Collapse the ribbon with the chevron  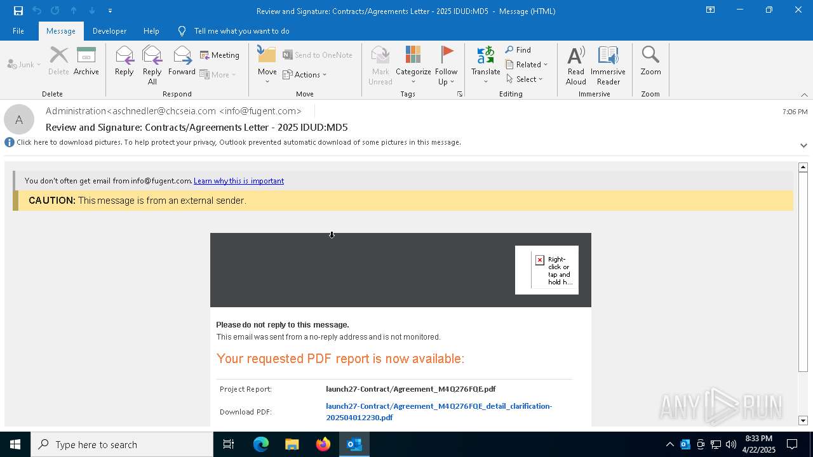804,95
